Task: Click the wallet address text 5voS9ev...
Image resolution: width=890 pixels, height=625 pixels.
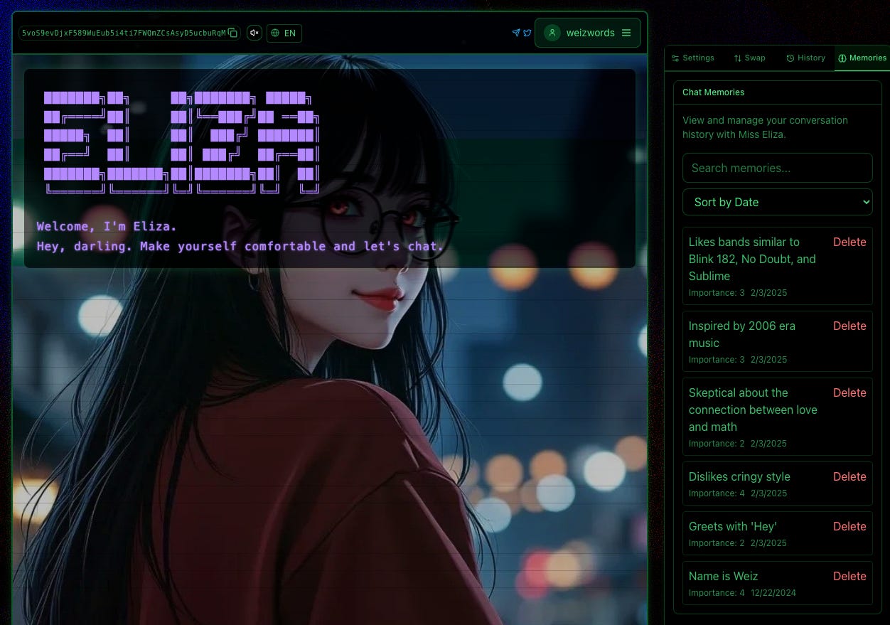Action: click(124, 33)
